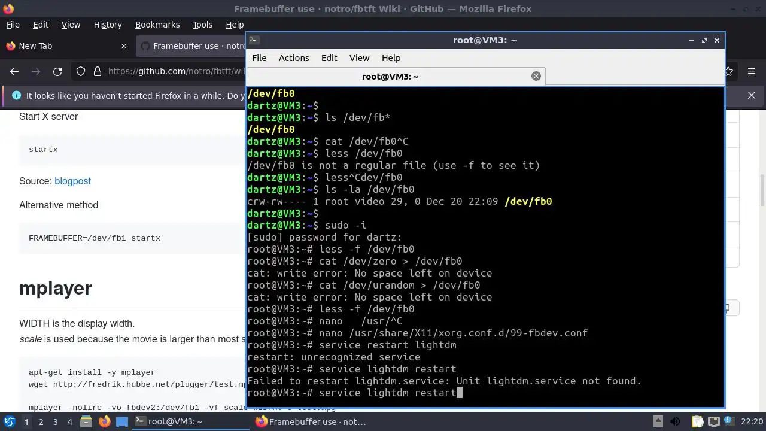
Task: Open update notifier tray icon
Action: pyautogui.click(x=729, y=421)
